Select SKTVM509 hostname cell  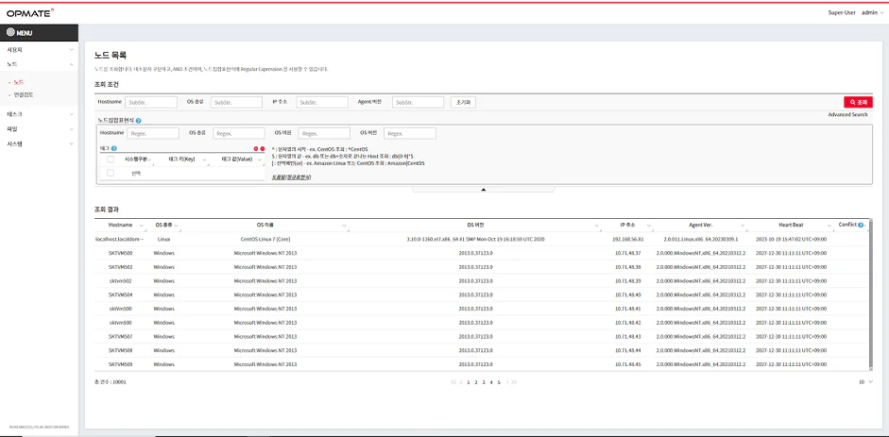(121, 364)
